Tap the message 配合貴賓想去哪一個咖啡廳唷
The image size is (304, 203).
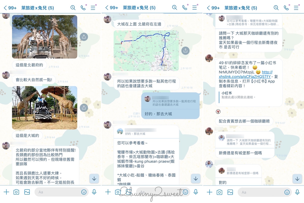pyautogui.click(x=244, y=121)
